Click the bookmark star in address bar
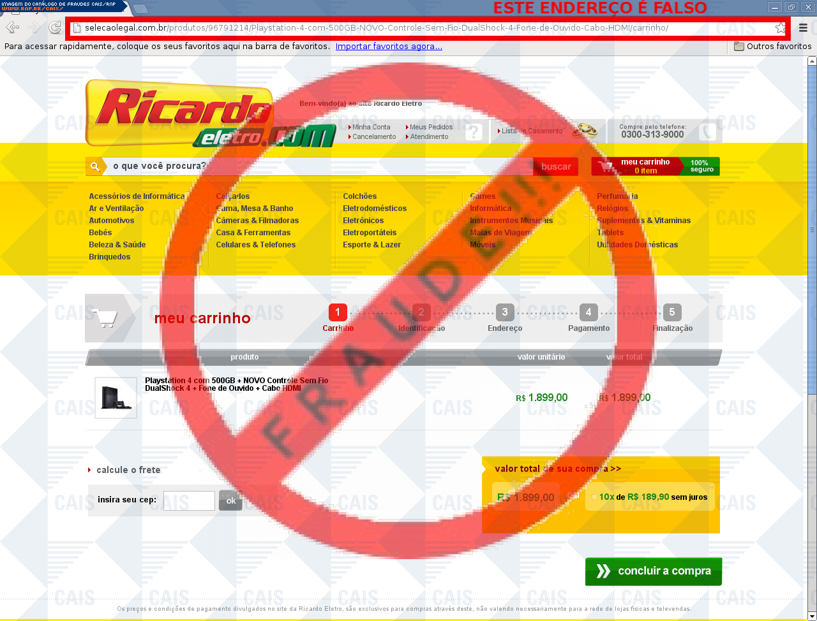The image size is (817, 621). 780,27
